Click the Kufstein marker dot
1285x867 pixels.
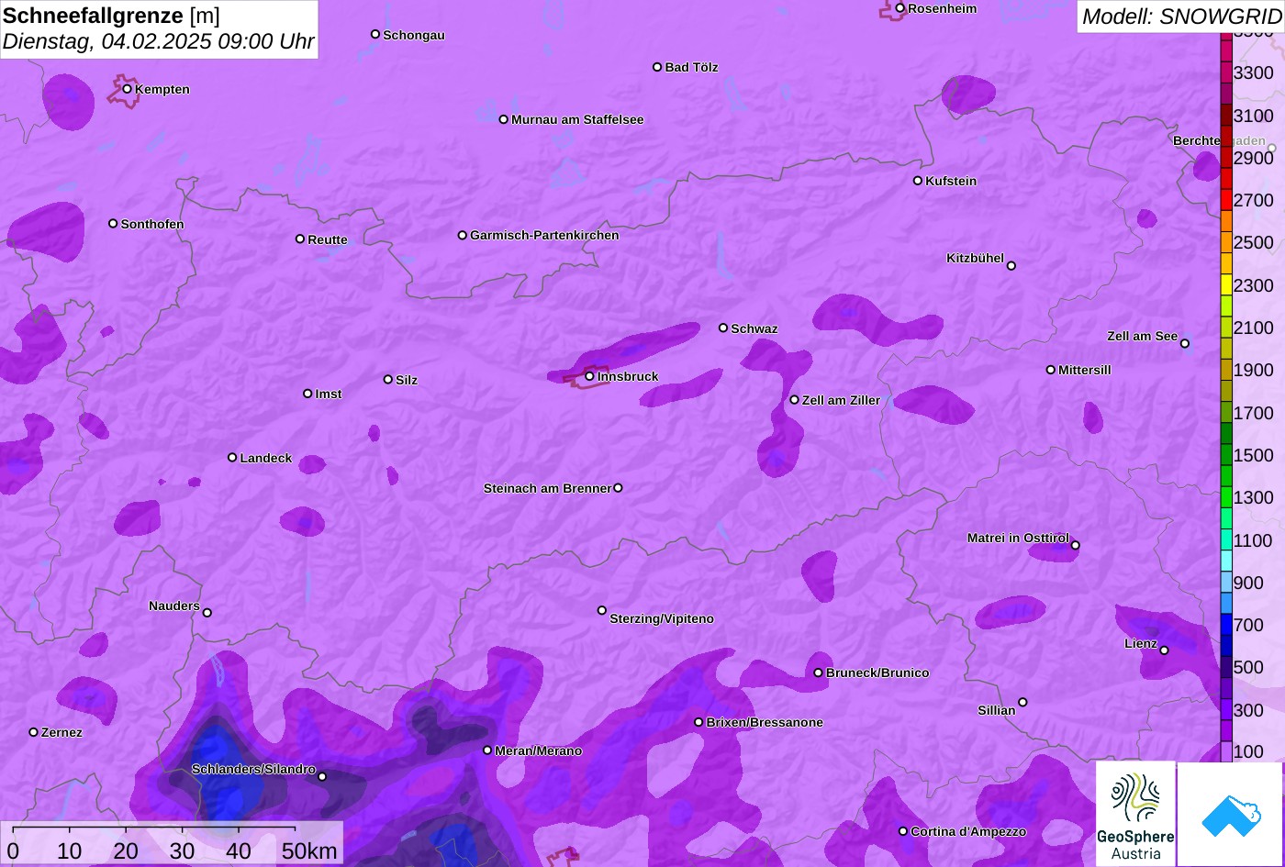[x=918, y=181]
